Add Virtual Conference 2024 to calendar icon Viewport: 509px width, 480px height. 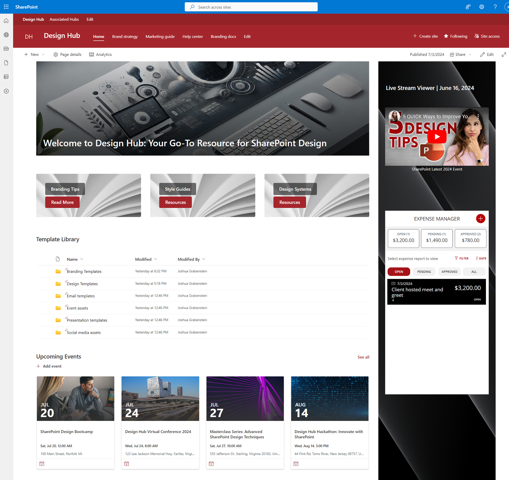click(126, 464)
